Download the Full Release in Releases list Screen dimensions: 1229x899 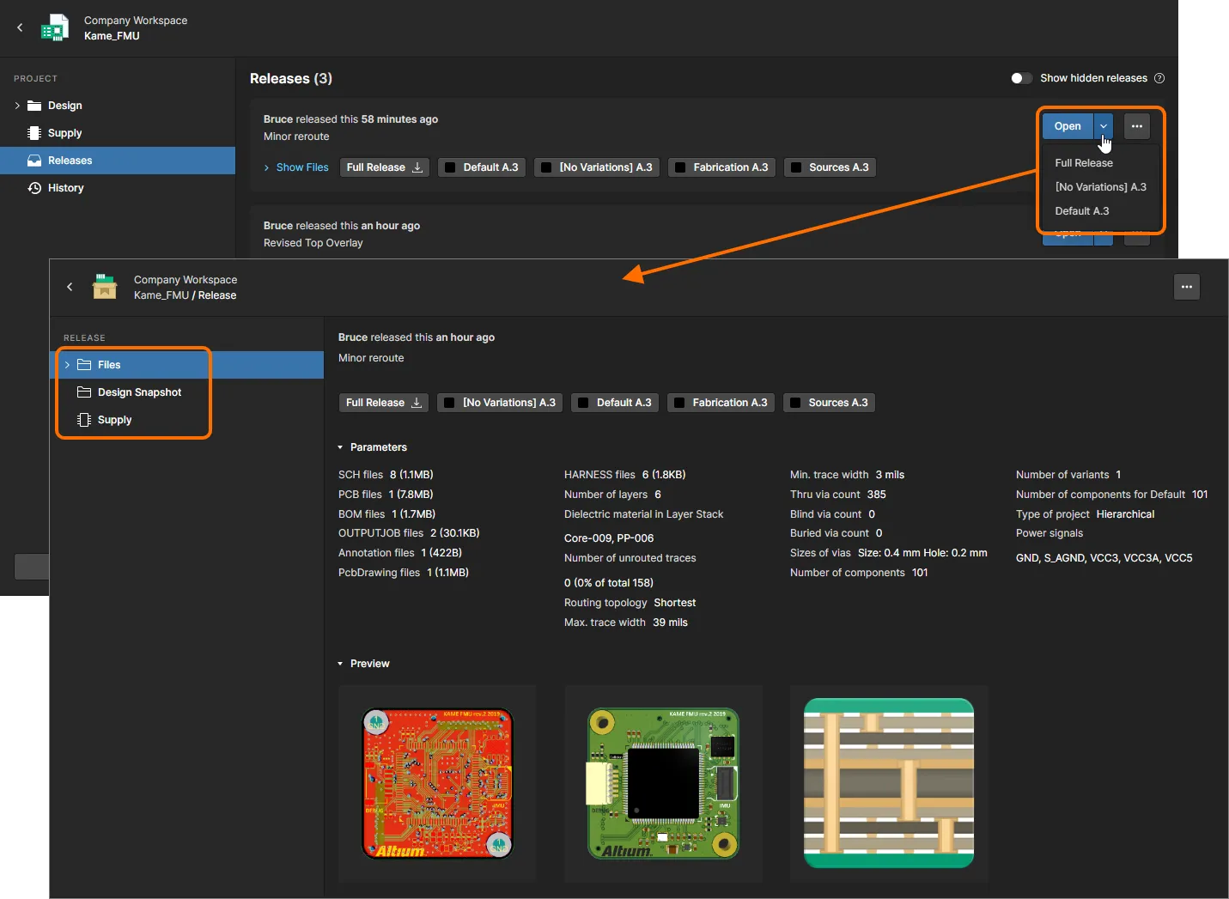[385, 167]
